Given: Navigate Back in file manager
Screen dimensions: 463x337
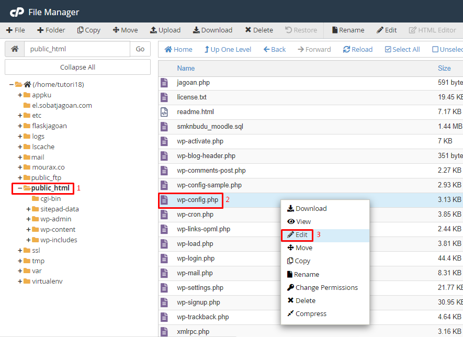Looking at the screenshot, I should point(275,49).
